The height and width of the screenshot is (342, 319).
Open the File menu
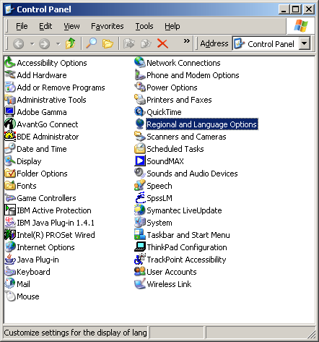click(x=22, y=26)
